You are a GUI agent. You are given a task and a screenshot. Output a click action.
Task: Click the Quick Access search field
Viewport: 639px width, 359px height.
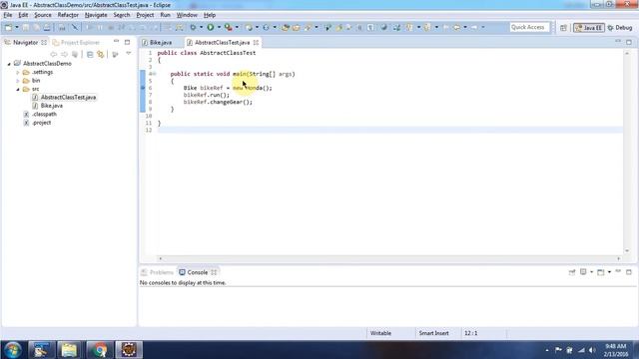point(529,27)
